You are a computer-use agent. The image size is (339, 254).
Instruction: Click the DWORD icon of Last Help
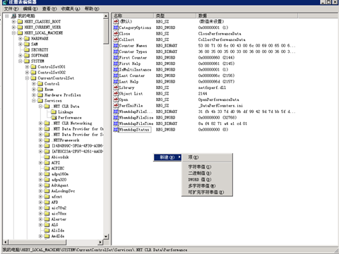click(x=116, y=82)
